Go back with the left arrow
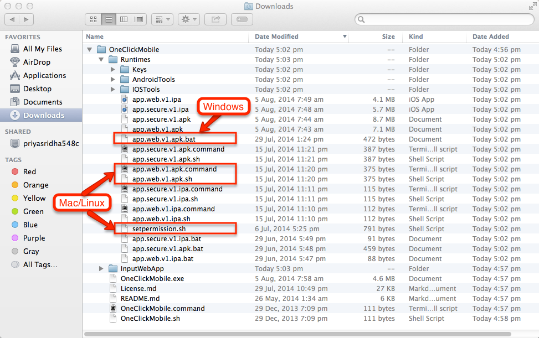Viewport: 539px width, 338px height. coord(12,19)
